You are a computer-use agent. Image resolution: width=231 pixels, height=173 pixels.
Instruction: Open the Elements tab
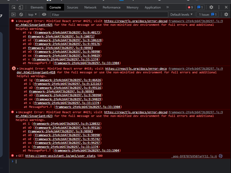coord(37,7)
